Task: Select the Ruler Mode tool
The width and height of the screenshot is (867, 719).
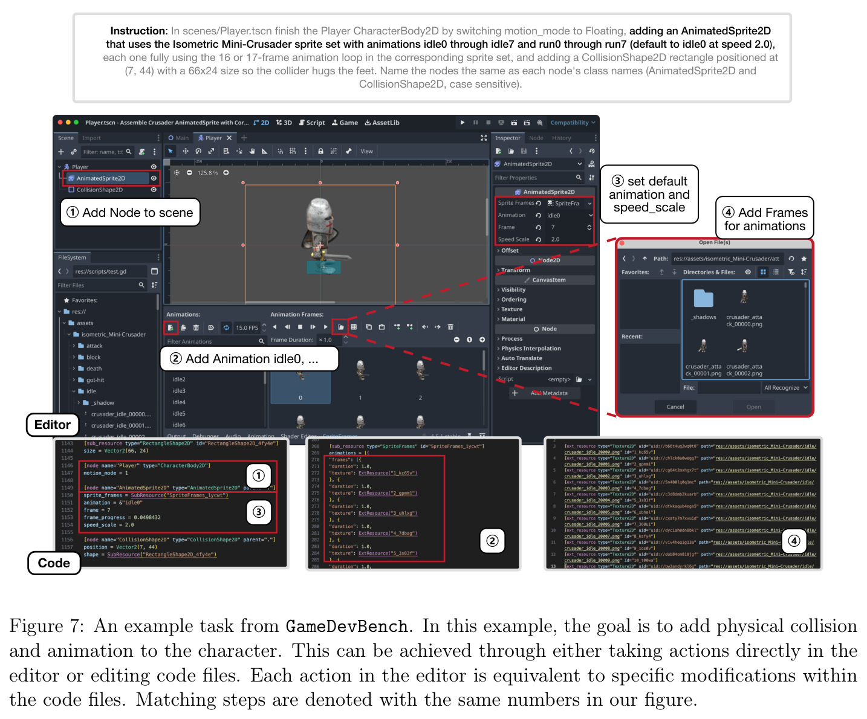Action: [x=265, y=151]
